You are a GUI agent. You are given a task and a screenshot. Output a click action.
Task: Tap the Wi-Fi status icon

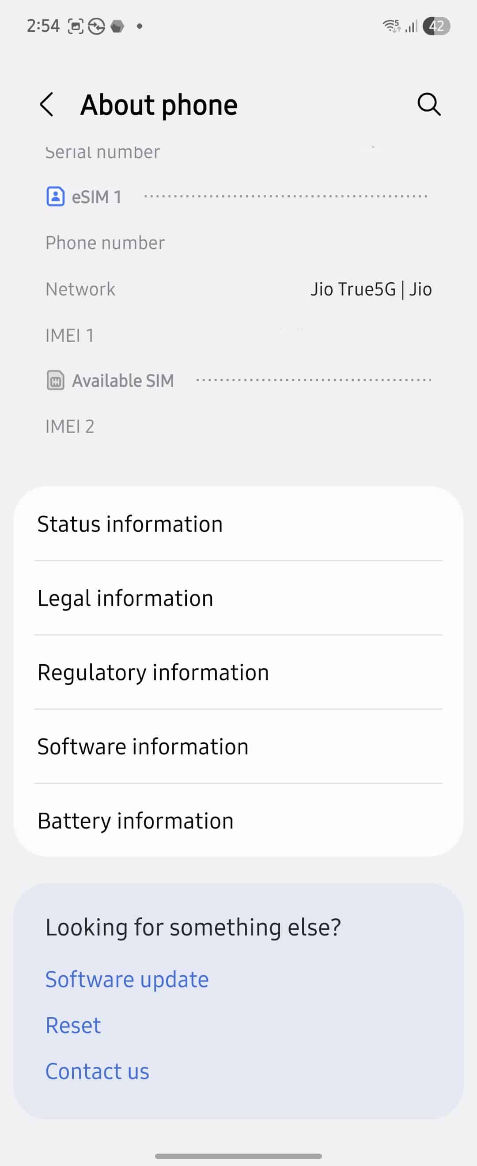pos(391,26)
